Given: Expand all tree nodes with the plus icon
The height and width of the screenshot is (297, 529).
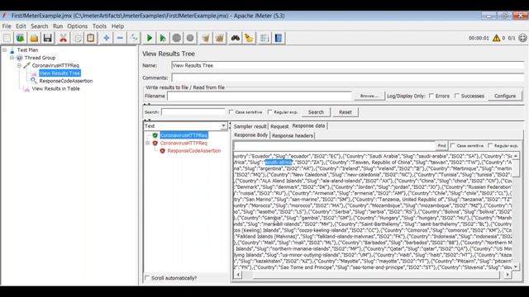Looking at the screenshot, I should (x=107, y=38).
